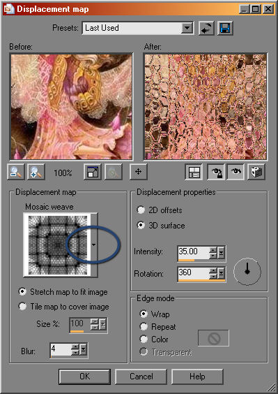
Task: Toggle the auto proof eye-with-lock icon
Action: click(x=215, y=172)
